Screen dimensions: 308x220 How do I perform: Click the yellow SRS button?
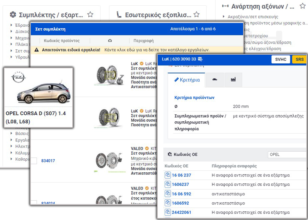(299, 59)
